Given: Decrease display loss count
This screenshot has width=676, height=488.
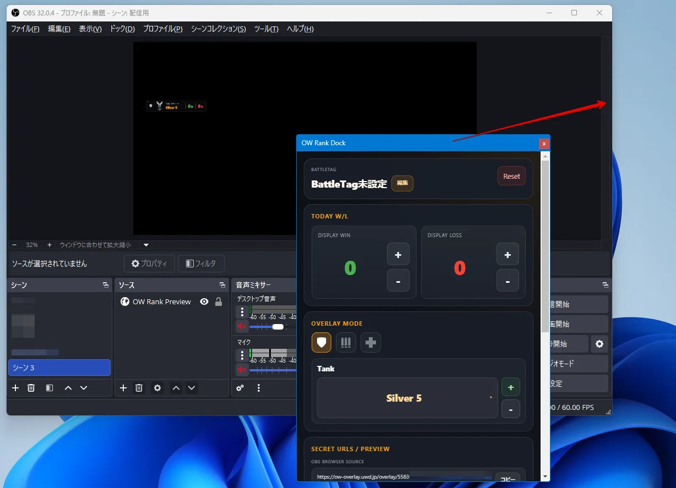Looking at the screenshot, I should point(508,281).
